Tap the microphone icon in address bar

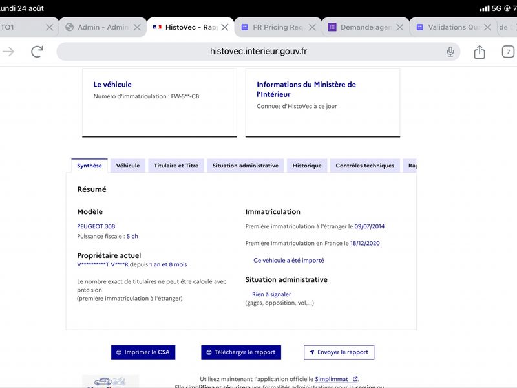[x=450, y=52]
